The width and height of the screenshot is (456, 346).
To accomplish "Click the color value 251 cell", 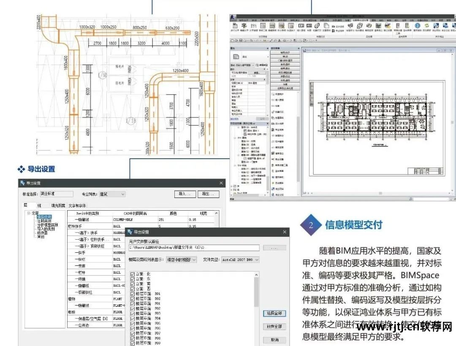I will point(173,220).
